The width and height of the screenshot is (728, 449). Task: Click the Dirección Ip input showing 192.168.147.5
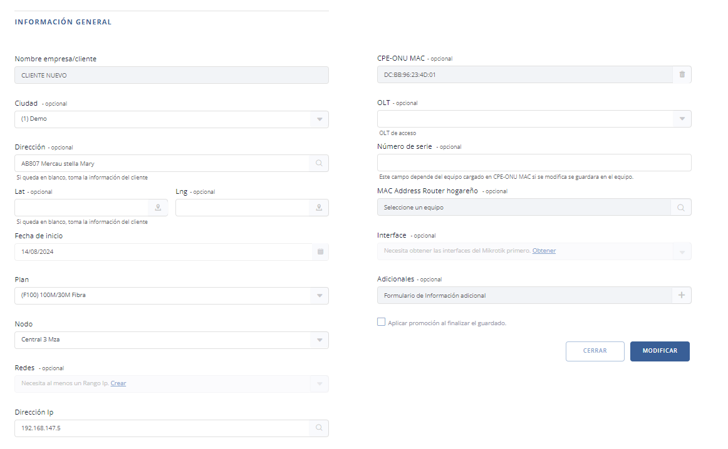pyautogui.click(x=162, y=428)
